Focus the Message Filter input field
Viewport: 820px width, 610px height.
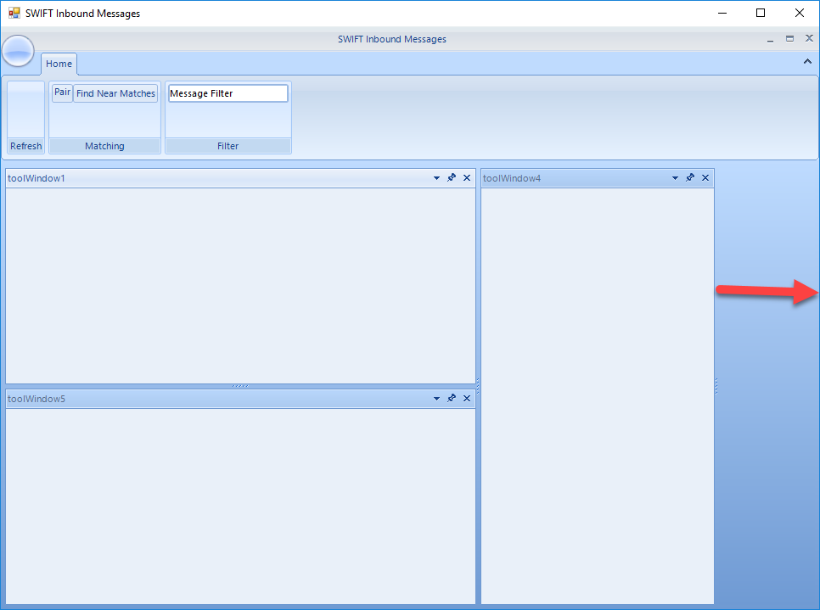(x=228, y=93)
